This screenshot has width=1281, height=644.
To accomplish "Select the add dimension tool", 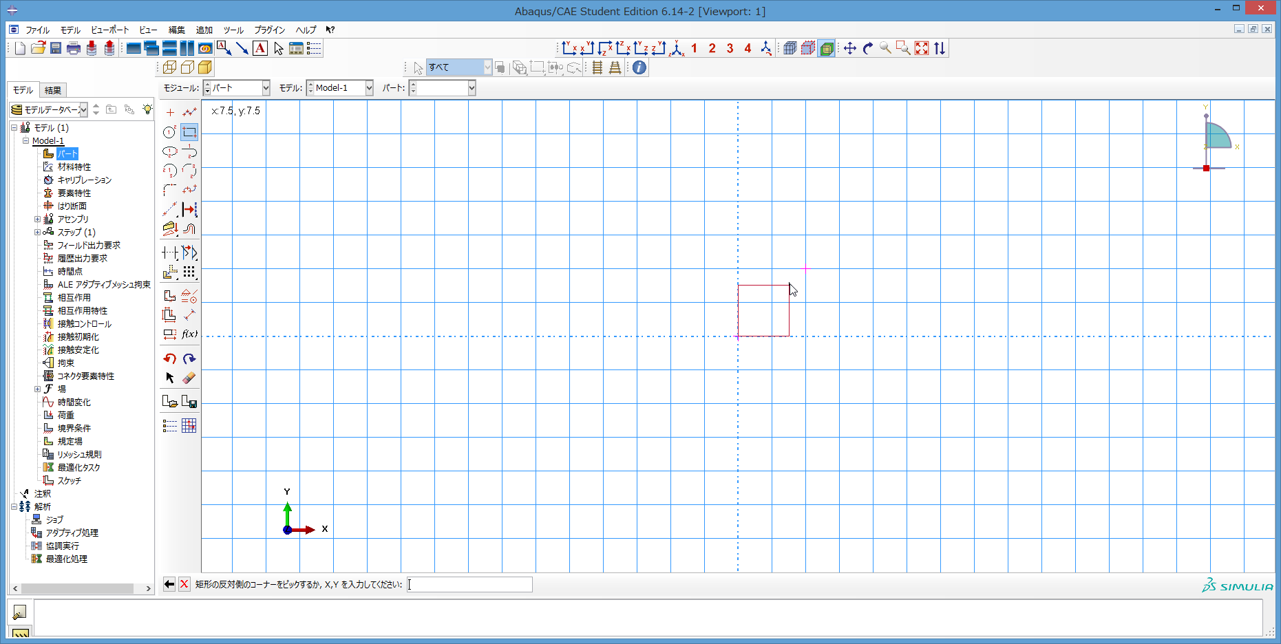I will (x=189, y=314).
